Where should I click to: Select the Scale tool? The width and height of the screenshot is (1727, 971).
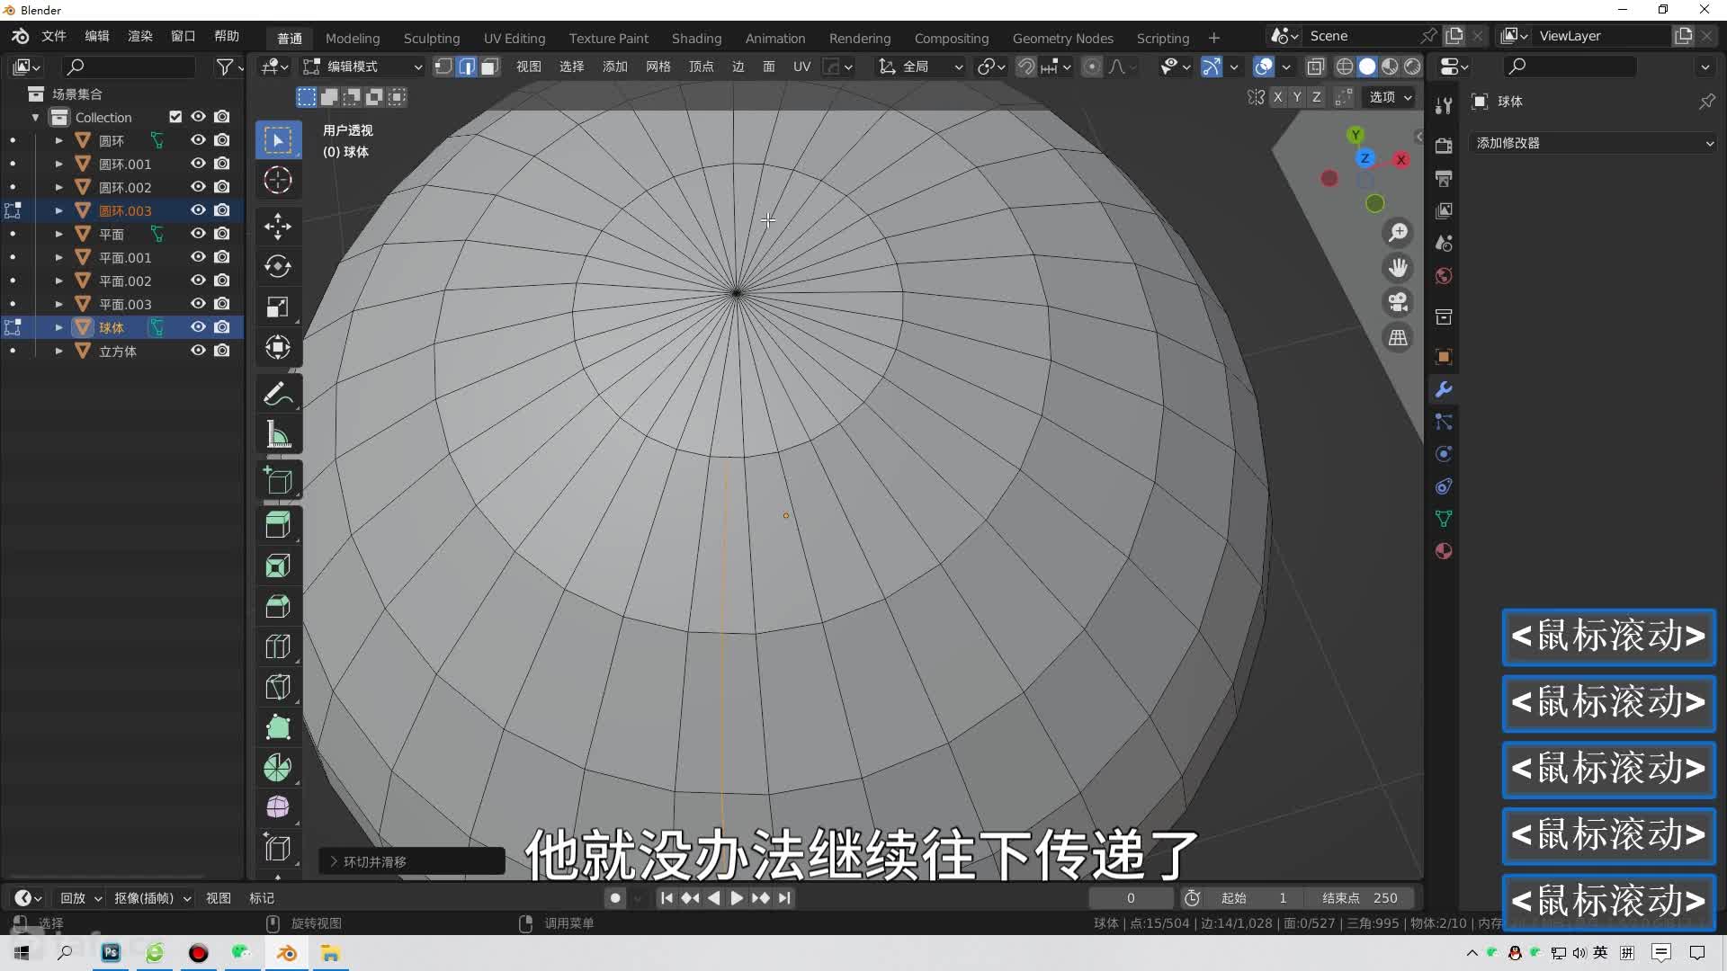click(x=278, y=307)
